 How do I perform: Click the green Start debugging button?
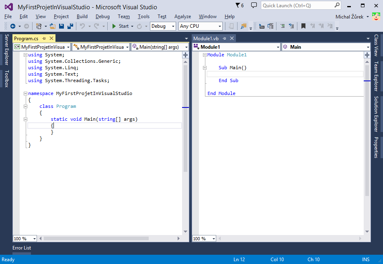click(114, 26)
